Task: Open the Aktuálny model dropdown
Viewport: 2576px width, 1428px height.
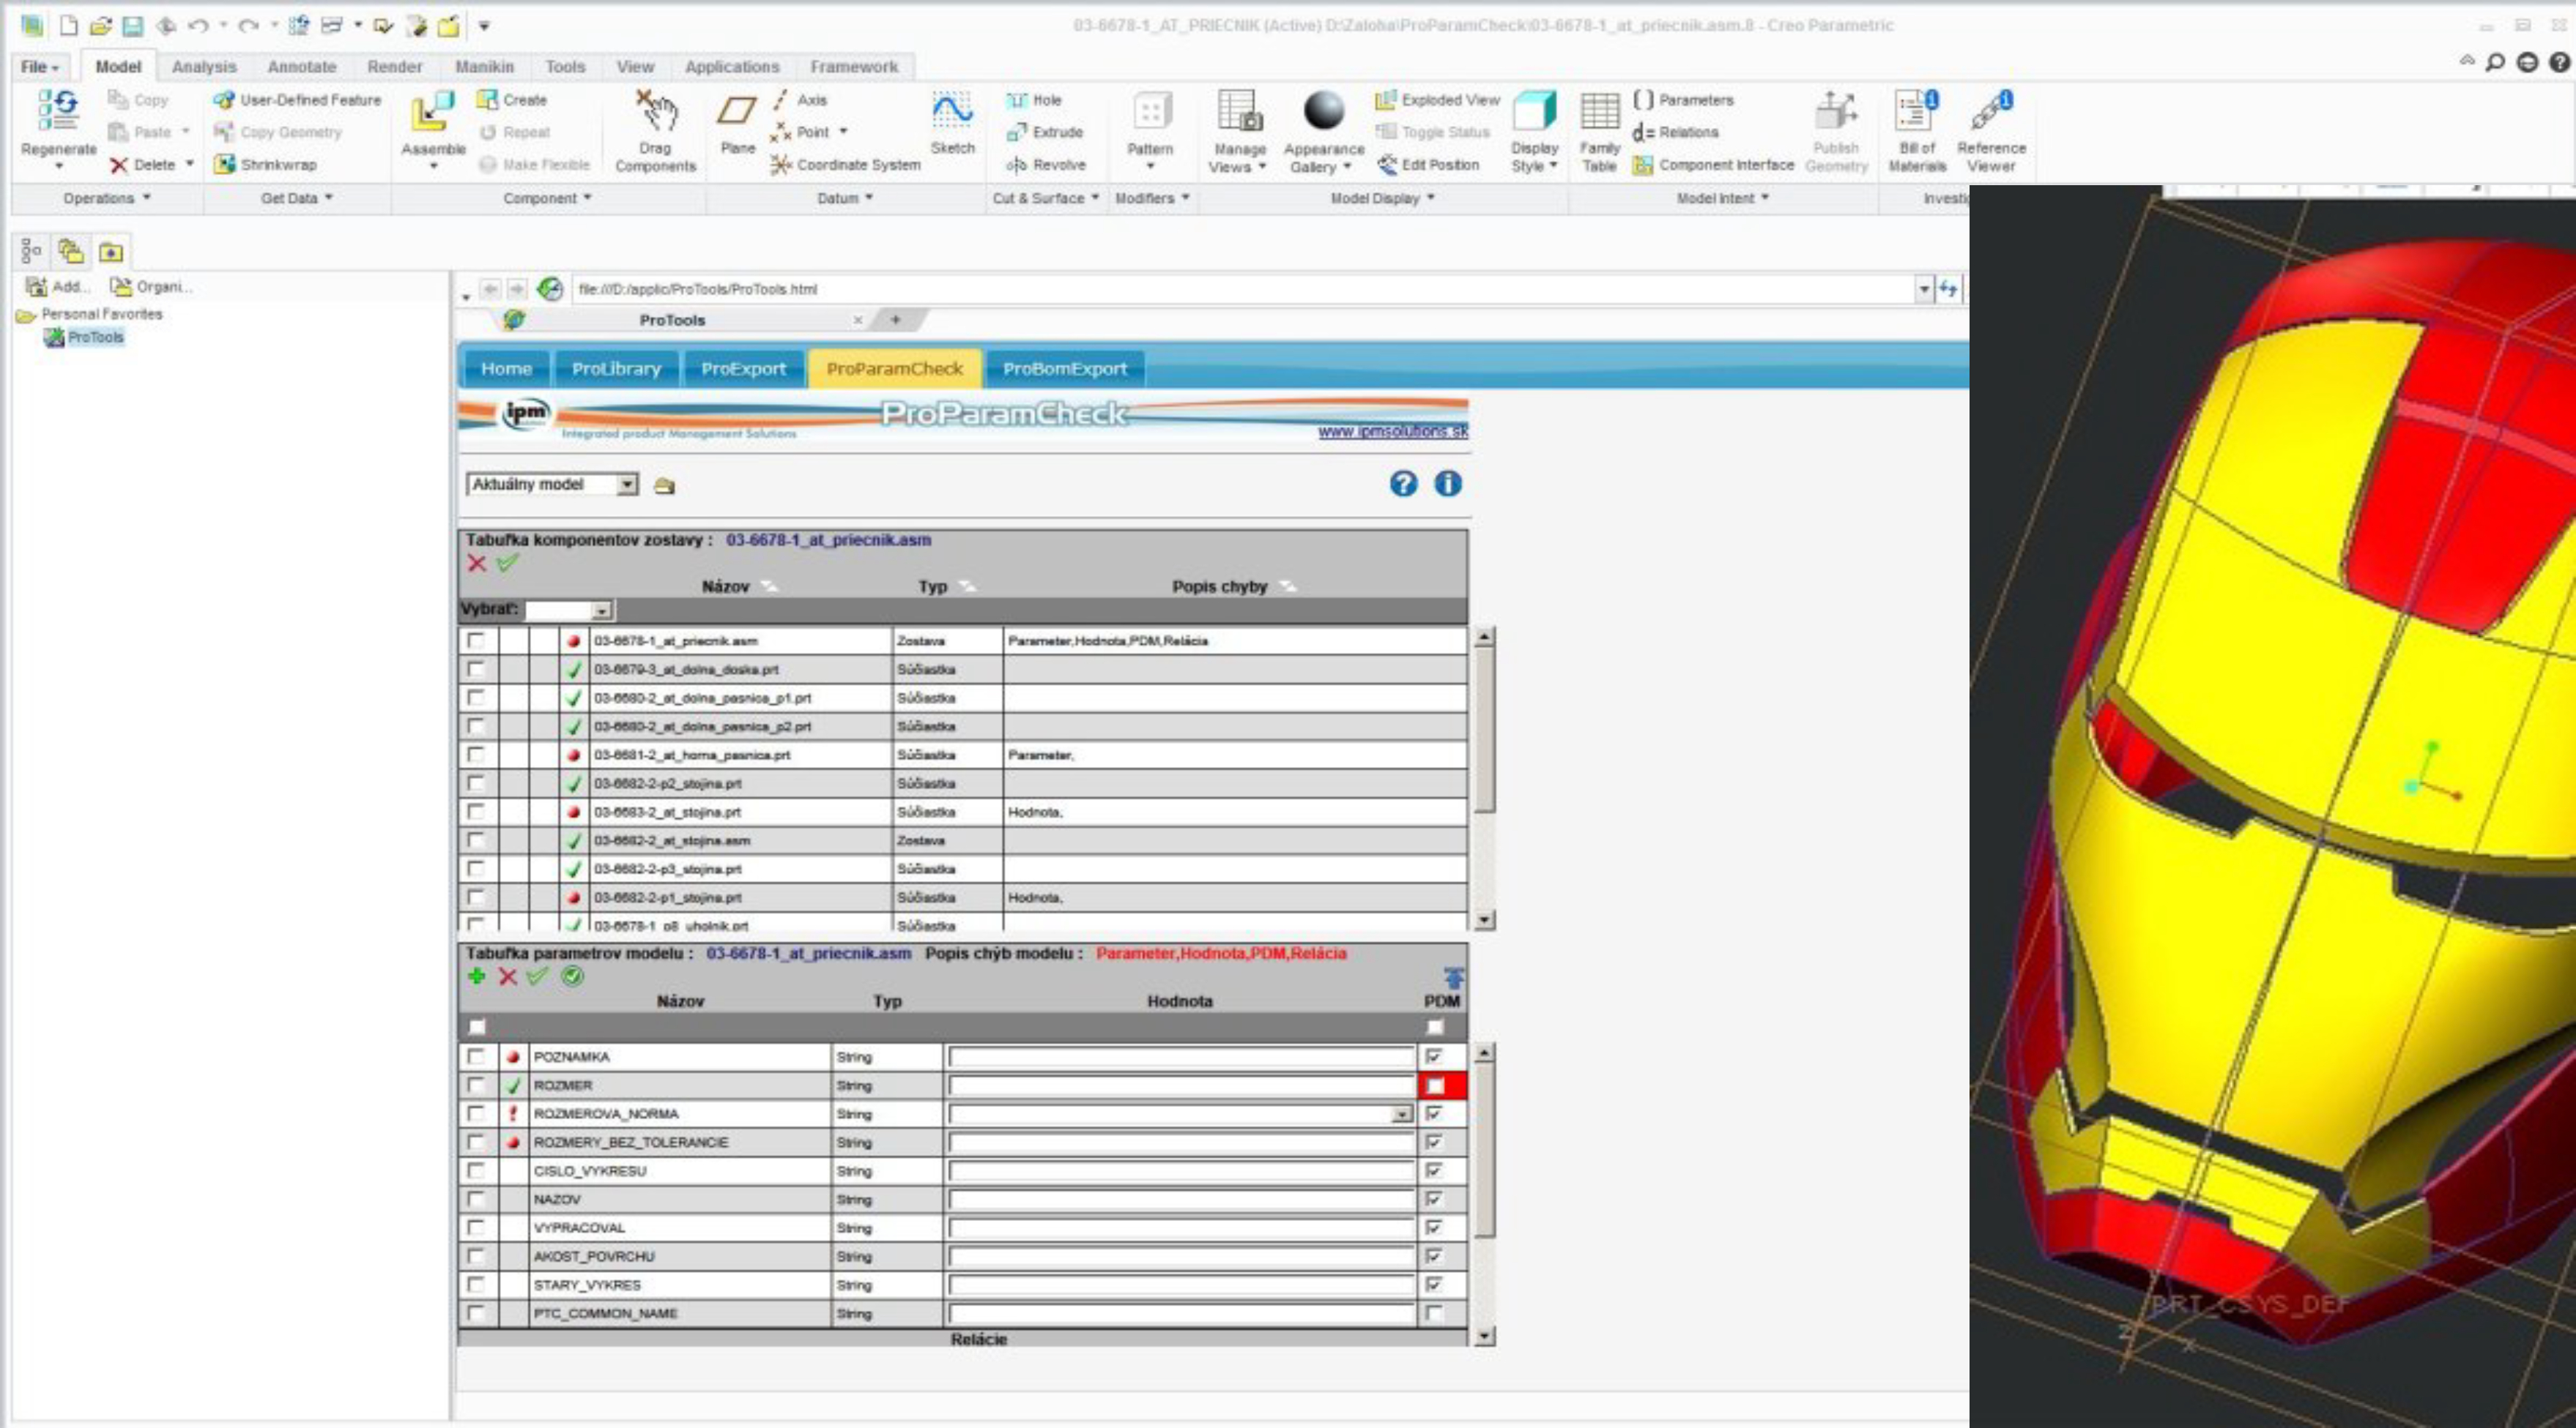Action: point(626,485)
